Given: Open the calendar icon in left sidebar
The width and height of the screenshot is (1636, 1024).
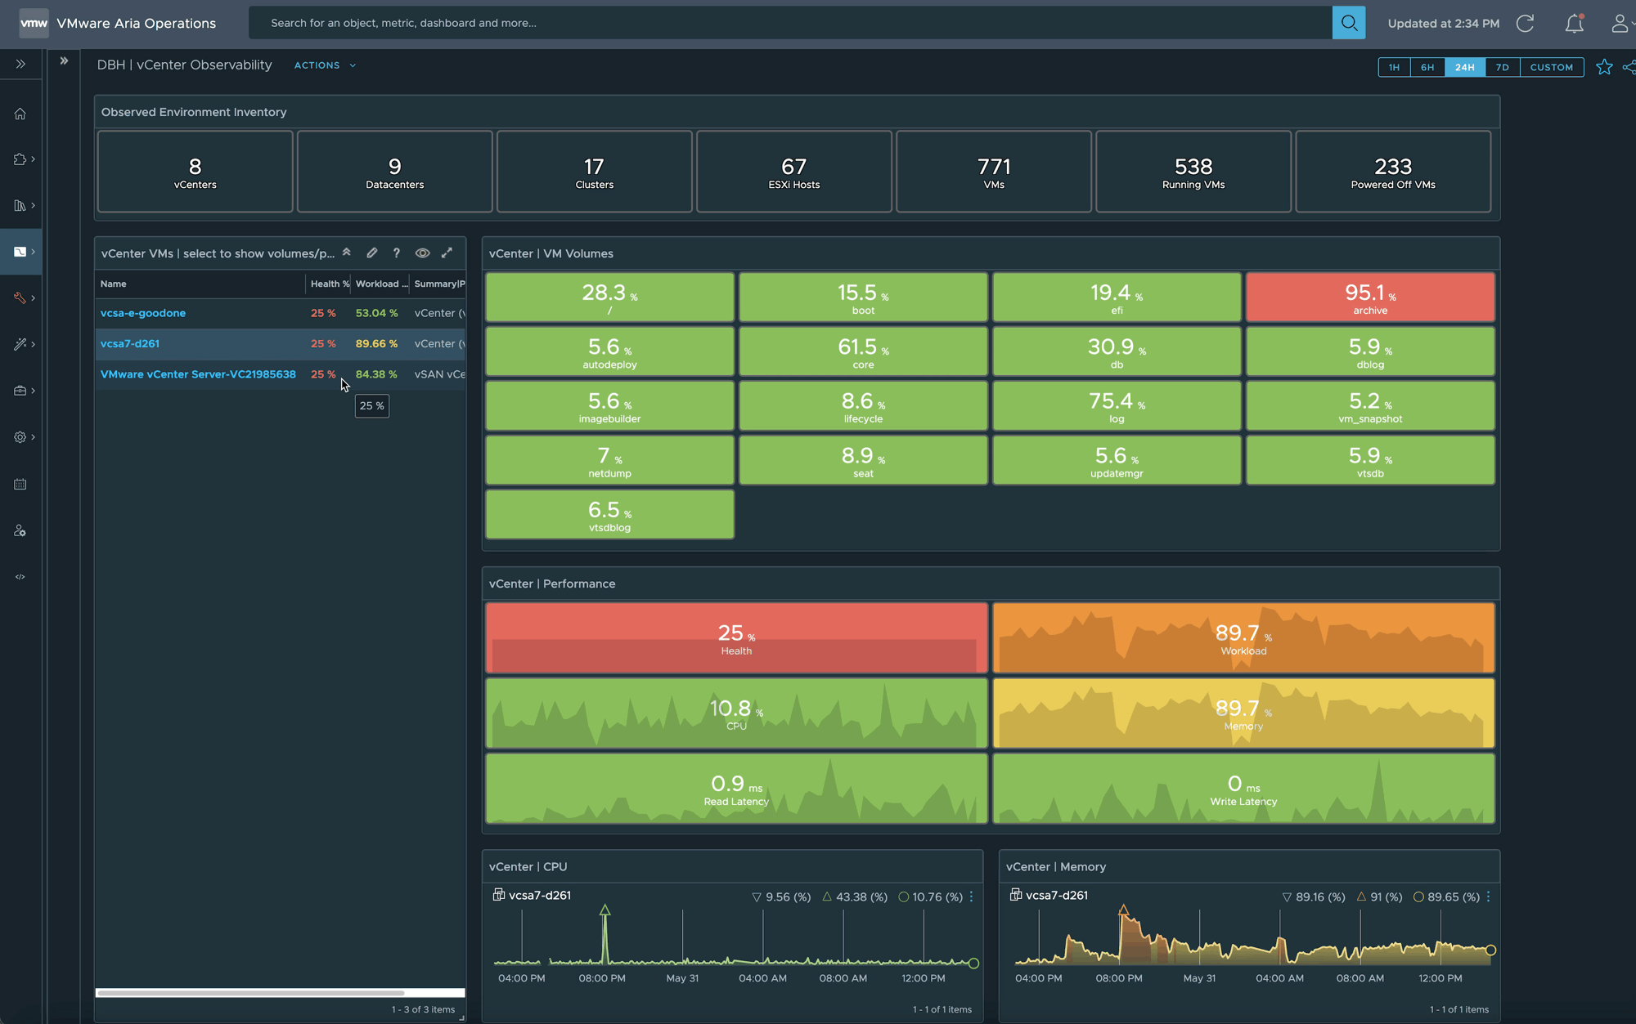Looking at the screenshot, I should click(20, 485).
